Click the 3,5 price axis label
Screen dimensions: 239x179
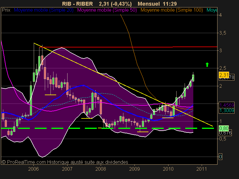coord(223,33)
